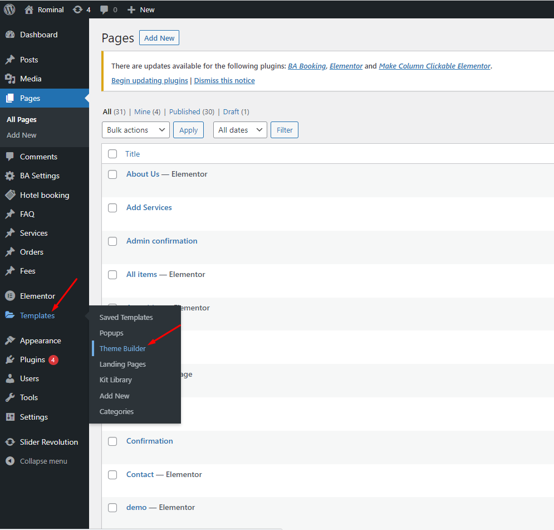The width and height of the screenshot is (554, 530).
Task: Select the Contact page checkbox
Action: [112, 475]
